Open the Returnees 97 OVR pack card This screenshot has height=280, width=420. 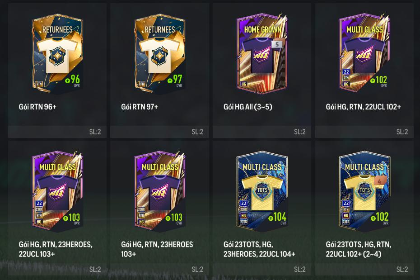159,54
